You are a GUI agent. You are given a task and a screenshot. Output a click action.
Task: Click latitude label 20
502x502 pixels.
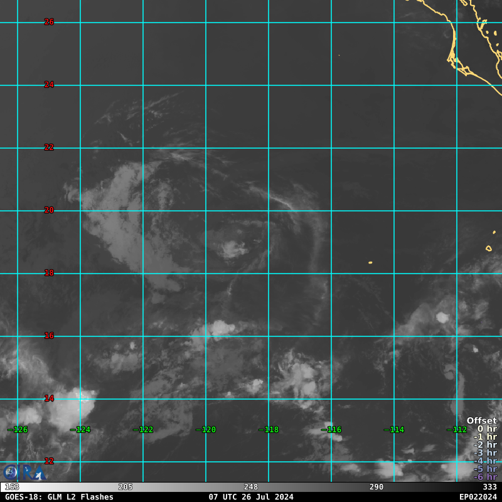[x=49, y=210]
